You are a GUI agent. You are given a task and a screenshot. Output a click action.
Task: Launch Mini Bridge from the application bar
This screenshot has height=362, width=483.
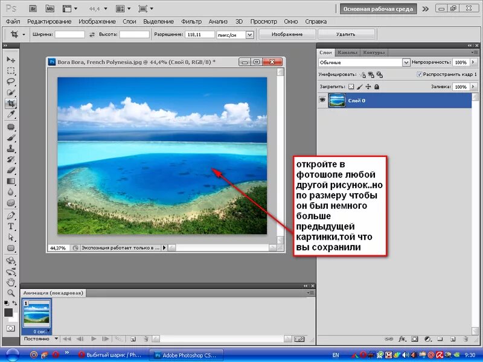(50, 9)
